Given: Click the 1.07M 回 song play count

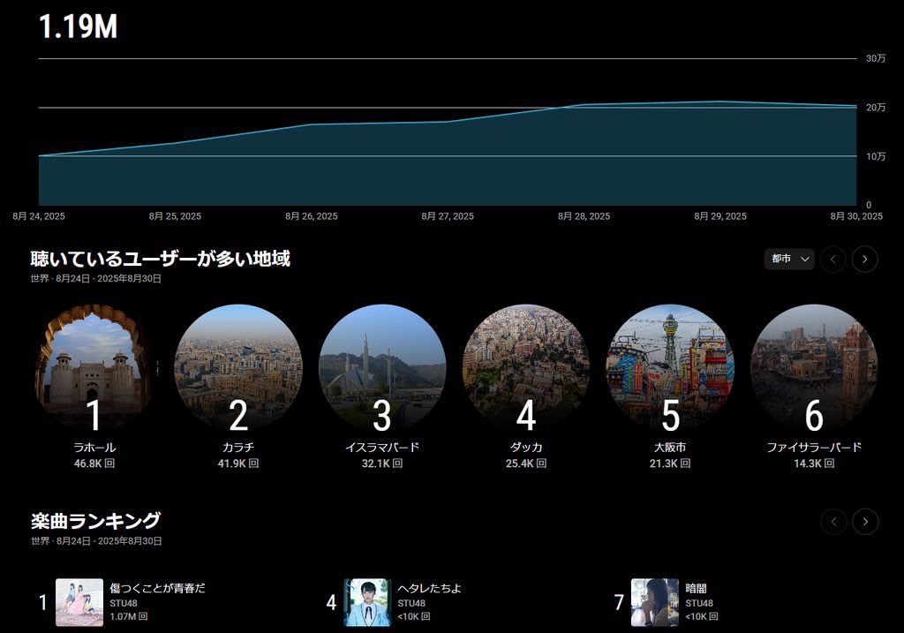Looking at the screenshot, I should (129, 616).
